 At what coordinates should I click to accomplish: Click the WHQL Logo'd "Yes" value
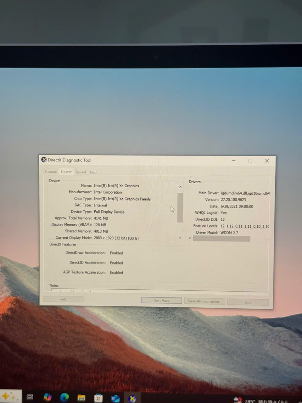pyautogui.click(x=224, y=213)
